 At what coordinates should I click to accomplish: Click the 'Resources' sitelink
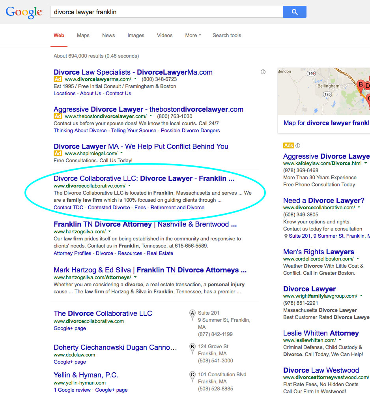pos(130,253)
